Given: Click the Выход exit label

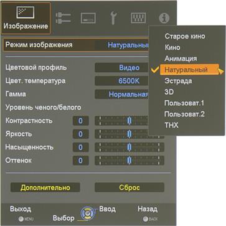Looking at the screenshot, I should tap(21, 209).
